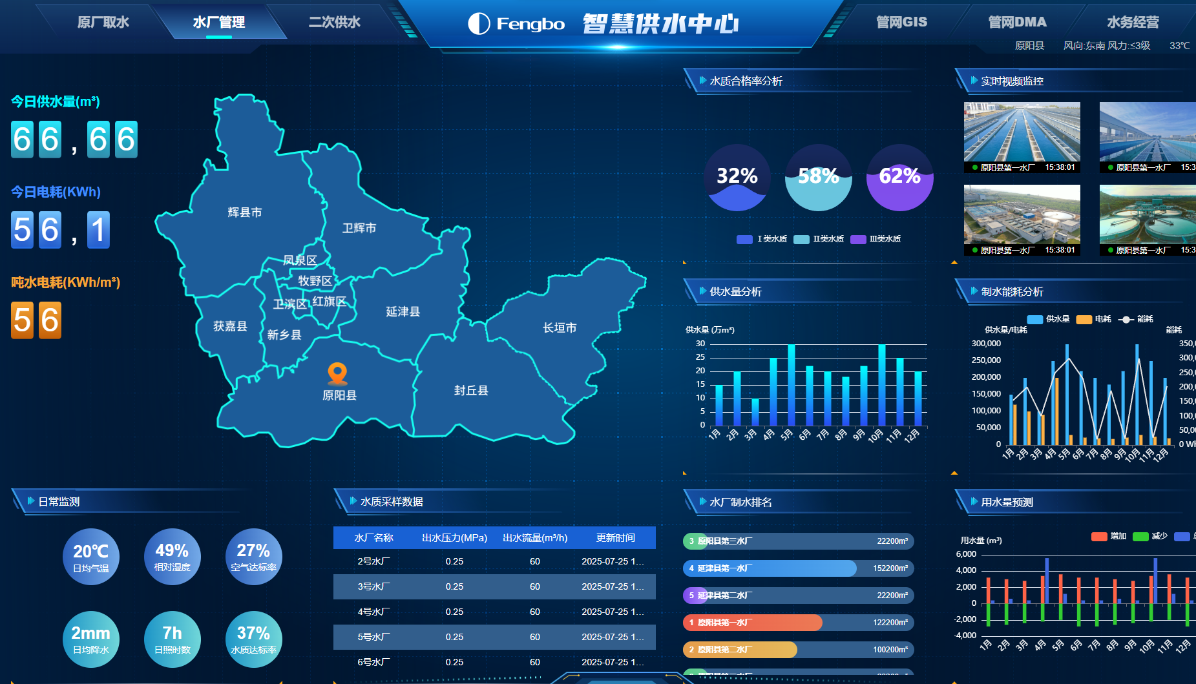Select the 辉县市 region on the map
Screen dimensions: 1196x684
pos(245,212)
